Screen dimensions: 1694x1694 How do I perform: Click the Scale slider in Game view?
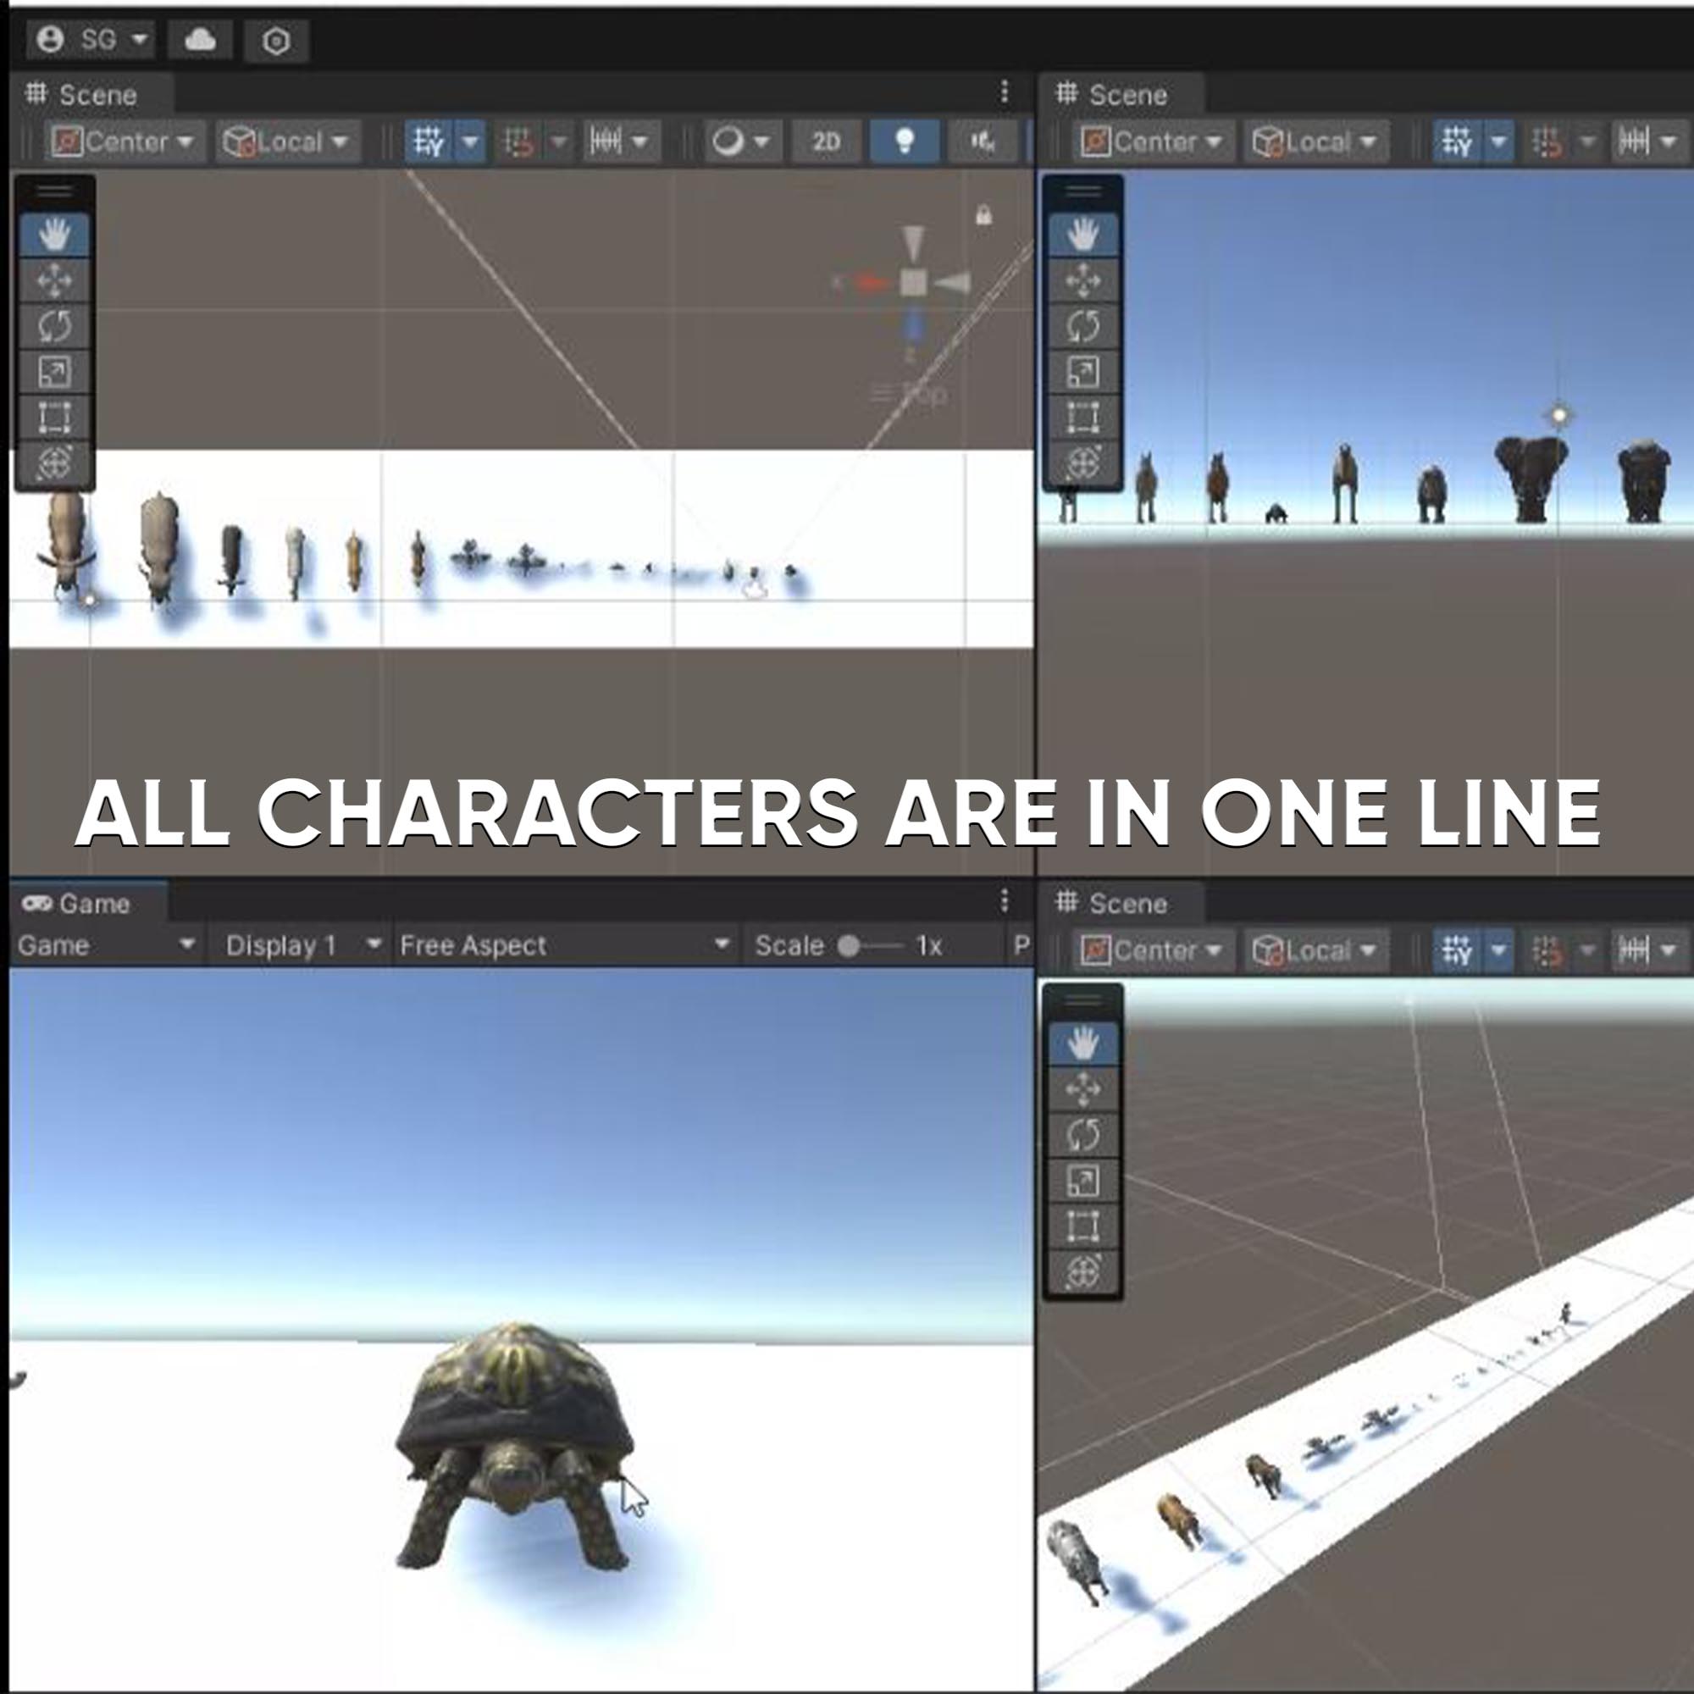(x=870, y=946)
